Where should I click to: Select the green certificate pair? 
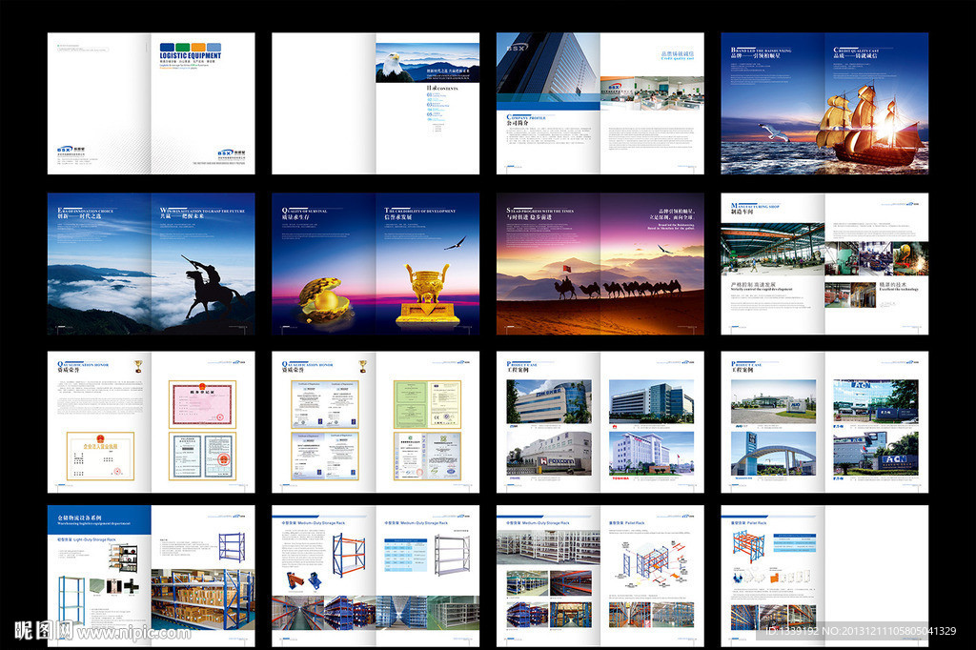(428, 404)
